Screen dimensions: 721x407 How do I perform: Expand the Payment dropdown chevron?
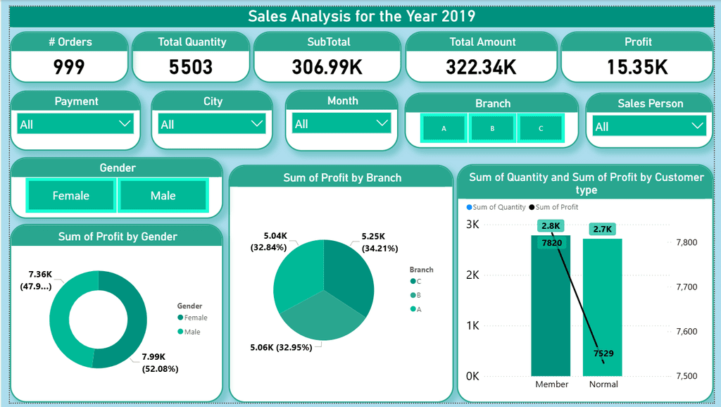(125, 123)
